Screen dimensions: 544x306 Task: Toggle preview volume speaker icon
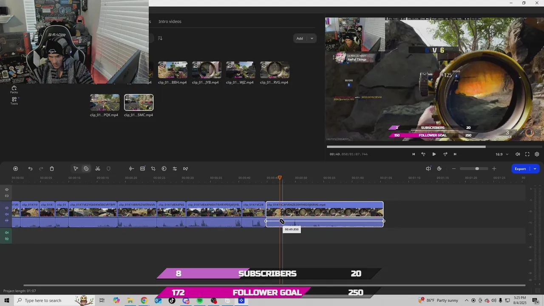[518, 154]
